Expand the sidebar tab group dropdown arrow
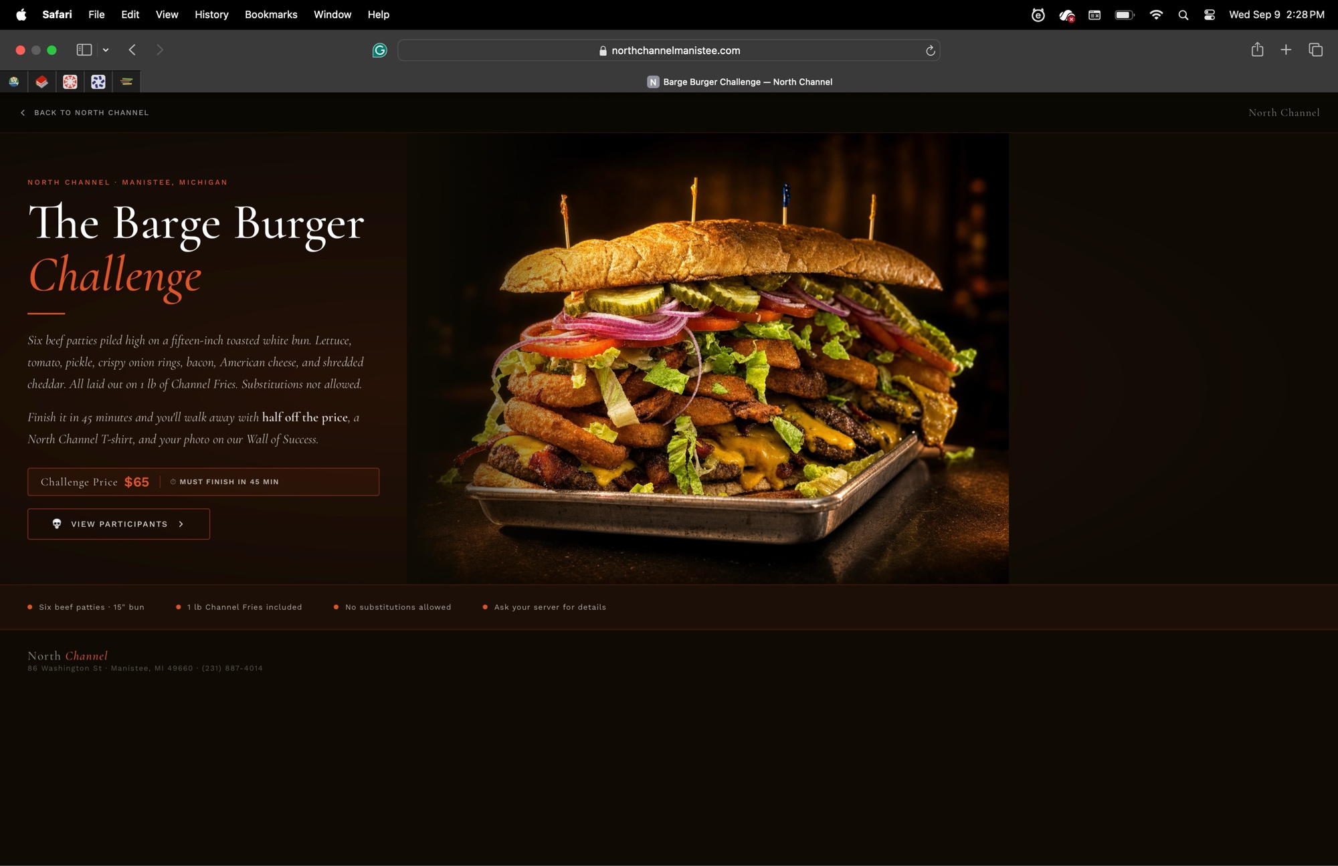This screenshot has width=1338, height=866. pyautogui.click(x=106, y=50)
